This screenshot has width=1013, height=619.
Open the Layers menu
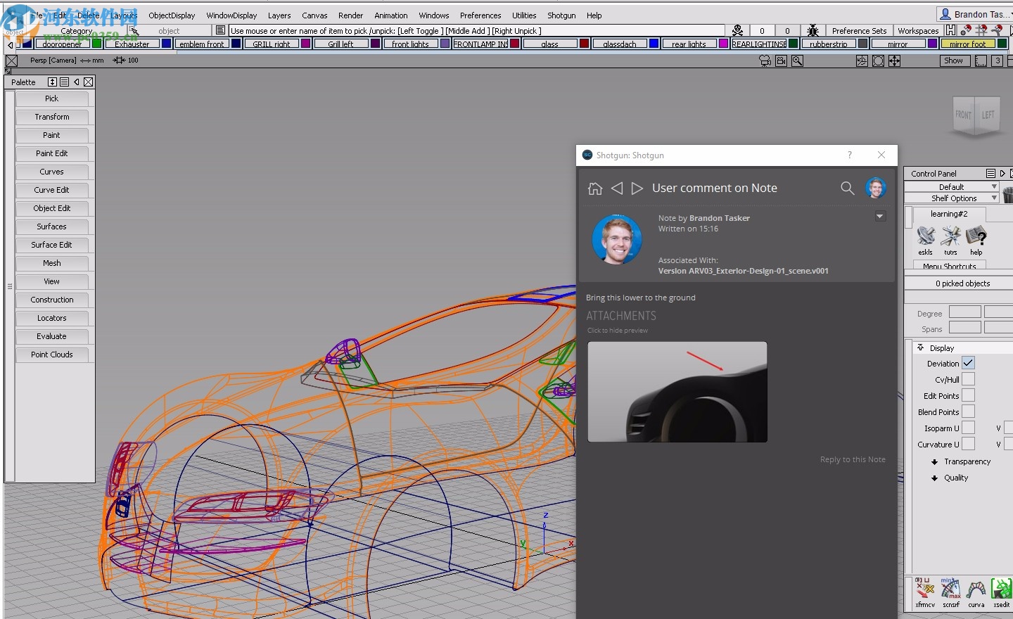pos(279,15)
